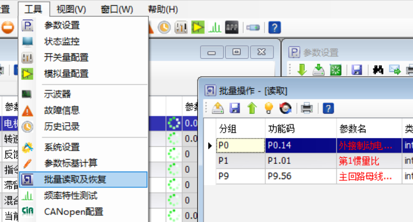This screenshot has width=413, height=222.
Task: Open the 帮助(H) menu
Action: (x=163, y=9)
